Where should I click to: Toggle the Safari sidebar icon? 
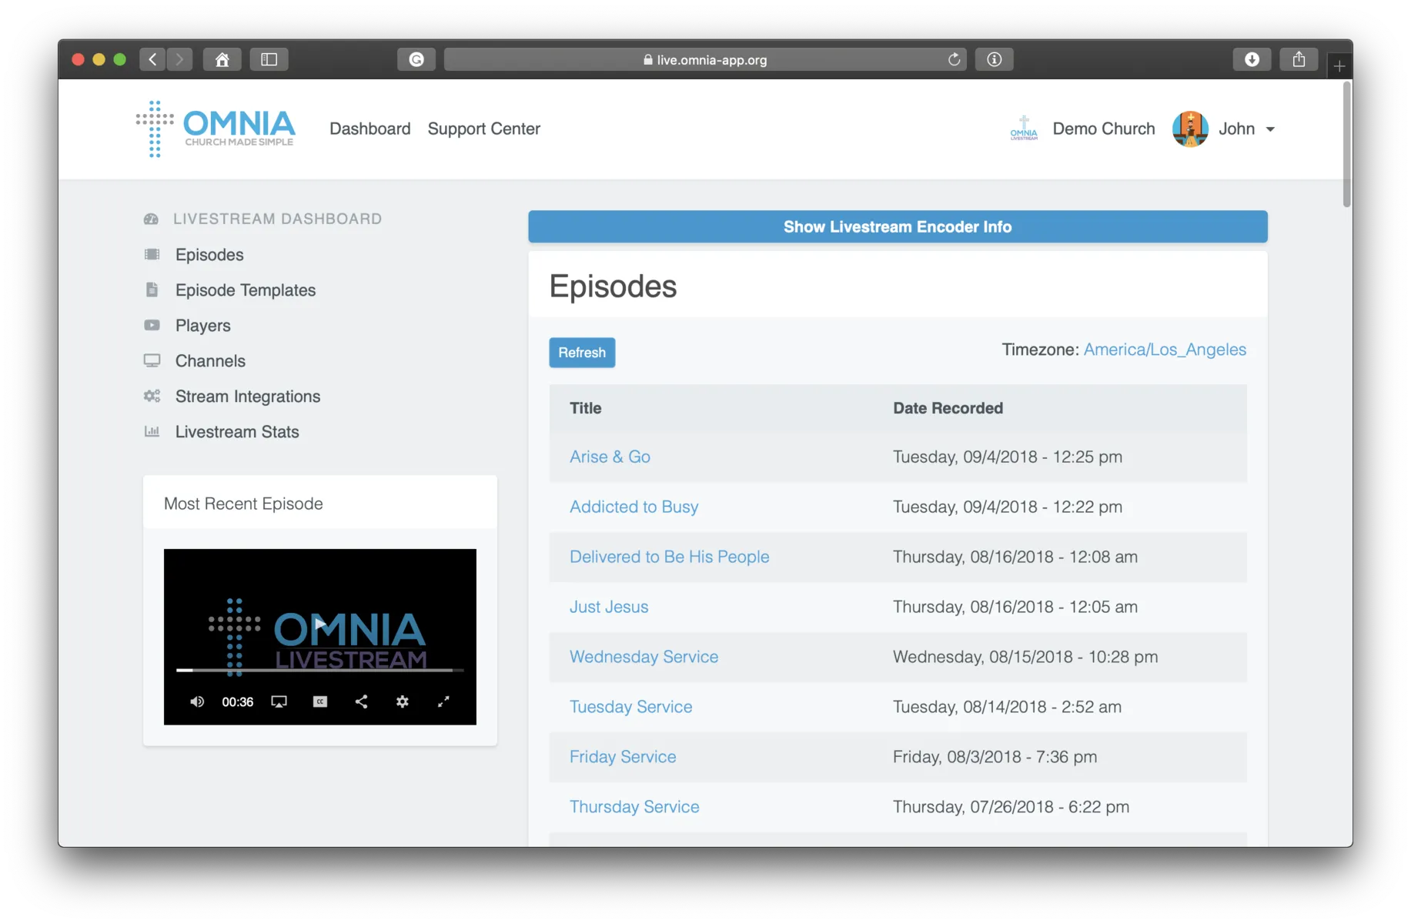click(269, 59)
